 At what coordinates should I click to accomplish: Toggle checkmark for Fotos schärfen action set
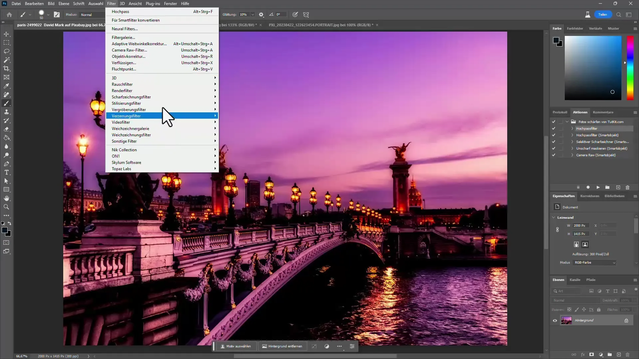[x=553, y=122]
